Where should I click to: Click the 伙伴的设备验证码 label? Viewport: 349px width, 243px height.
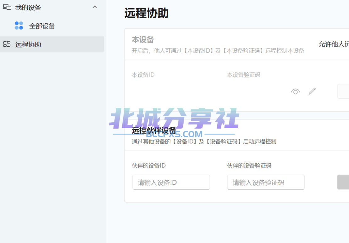click(249, 165)
